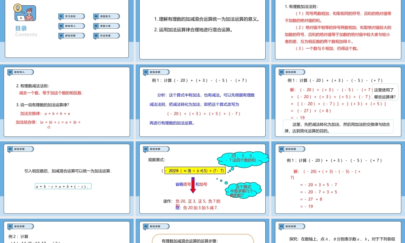Click the result line = -19 under callout slide

(298, 117)
